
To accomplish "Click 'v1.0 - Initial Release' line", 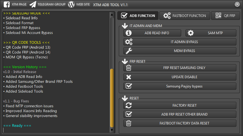I will pos(20,72).
